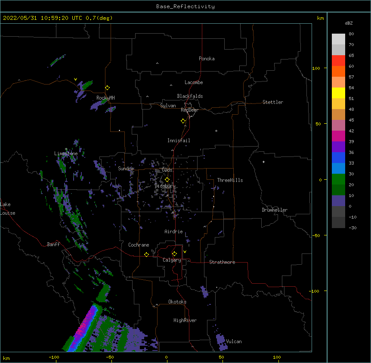
Task: Click the Olds town label
Action: (x=167, y=170)
